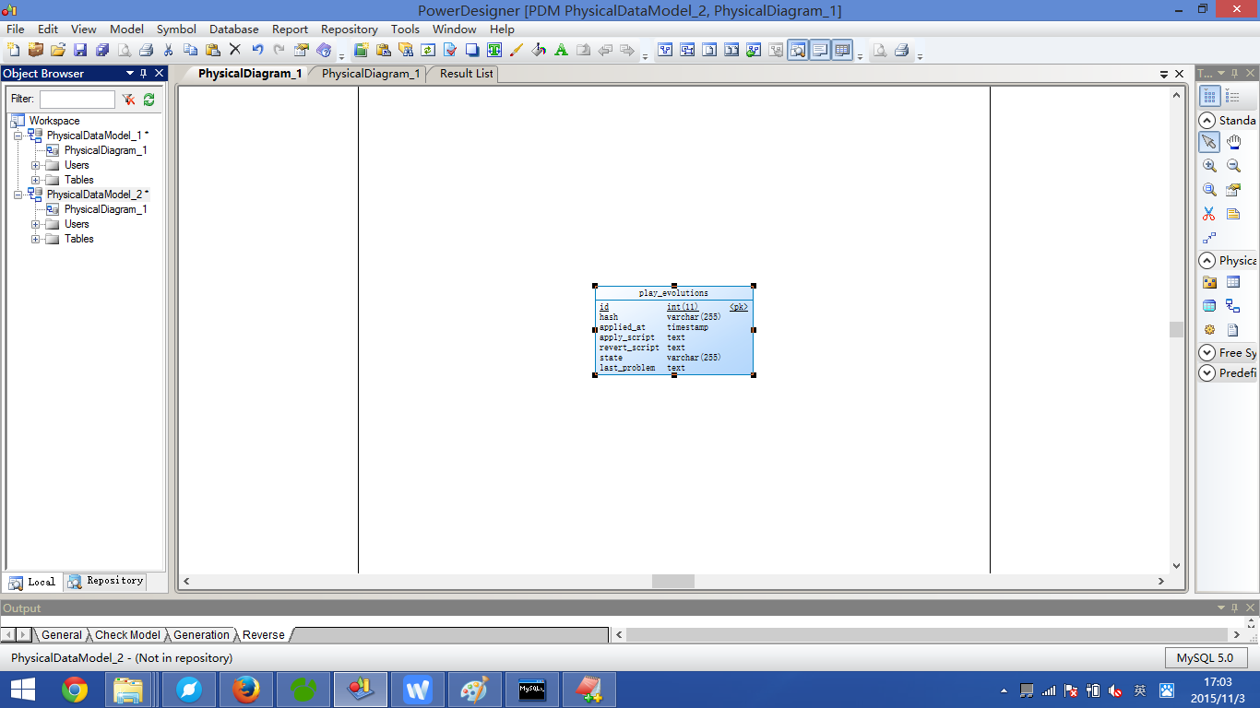Select the palette Delete scissors tool
This screenshot has width=1260, height=708.
(1209, 214)
